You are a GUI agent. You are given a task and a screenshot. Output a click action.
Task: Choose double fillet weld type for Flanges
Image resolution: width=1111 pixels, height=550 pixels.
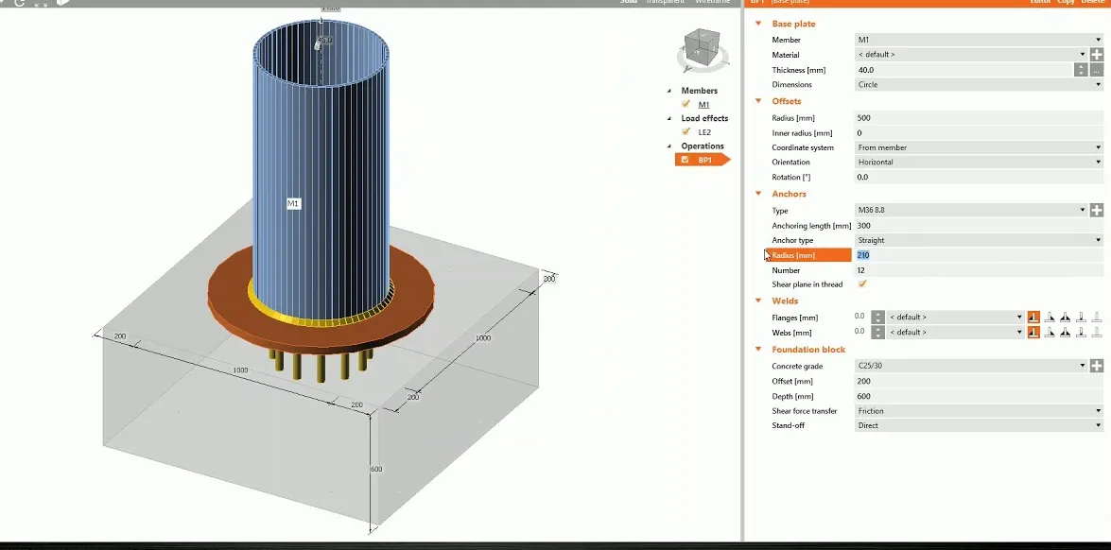pos(1065,318)
